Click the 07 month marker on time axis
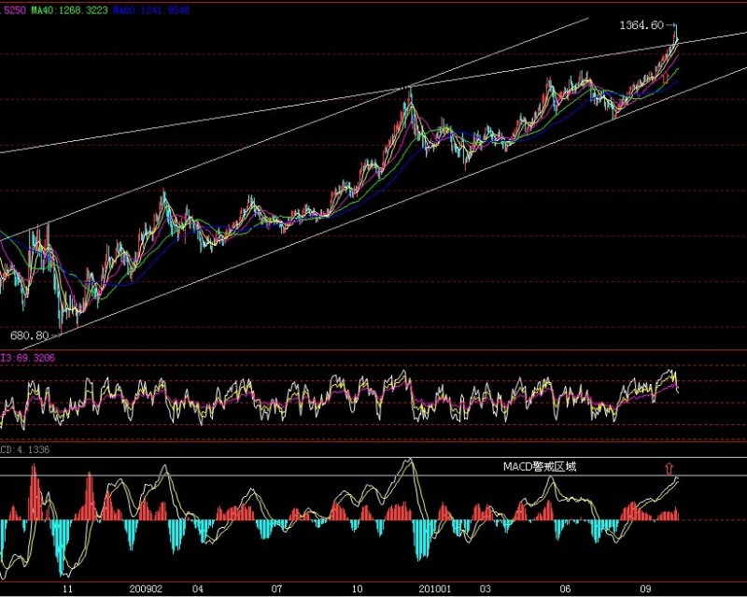Image resolution: width=747 pixels, height=597 pixels. tap(277, 590)
